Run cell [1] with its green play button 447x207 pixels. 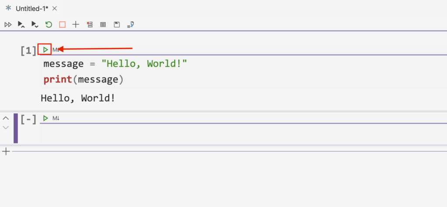point(45,50)
